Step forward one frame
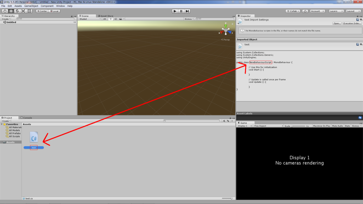This screenshot has width=363, height=204. pos(187,11)
